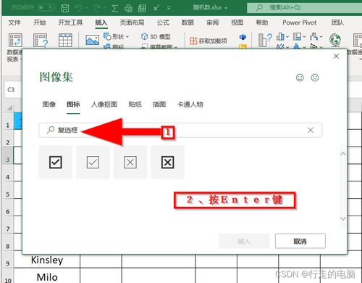Click the sad face feedback icon
This screenshot has height=283, width=362.
pyautogui.click(x=315, y=78)
